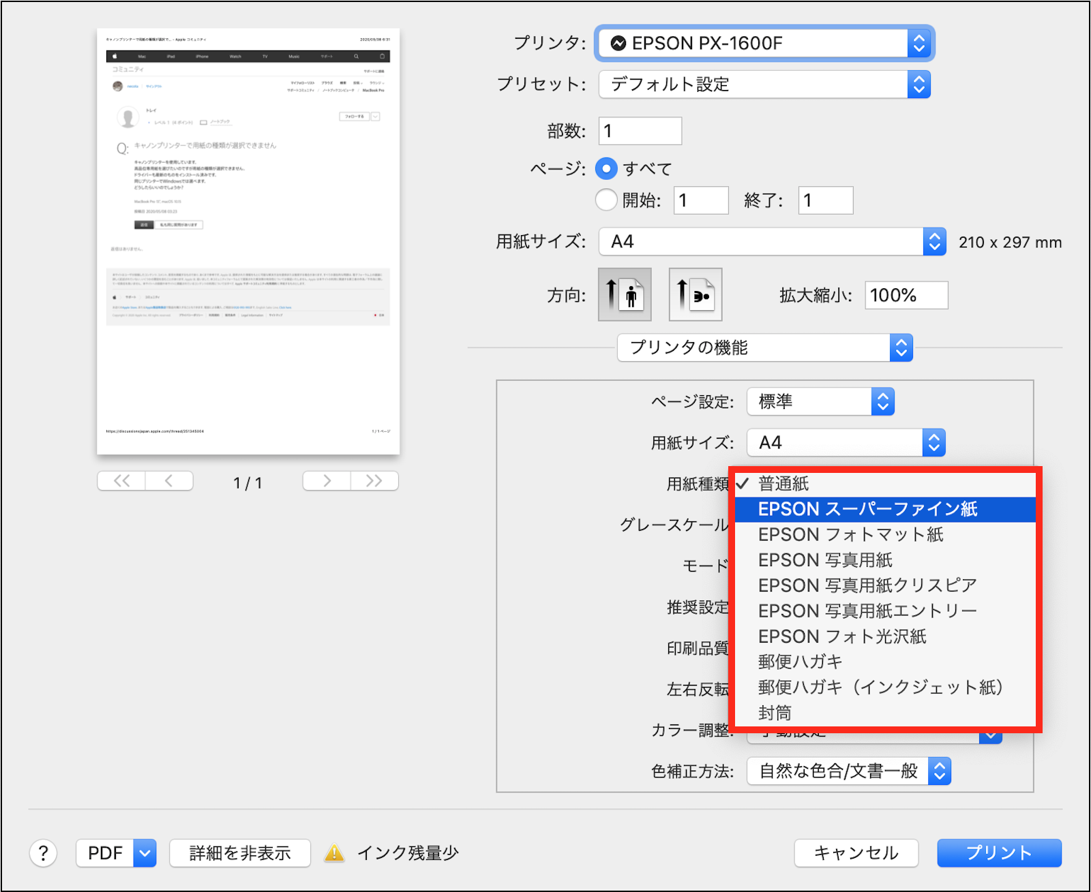Click the 開始 page number field
Screen dimensions: 1091x892
coord(701,200)
